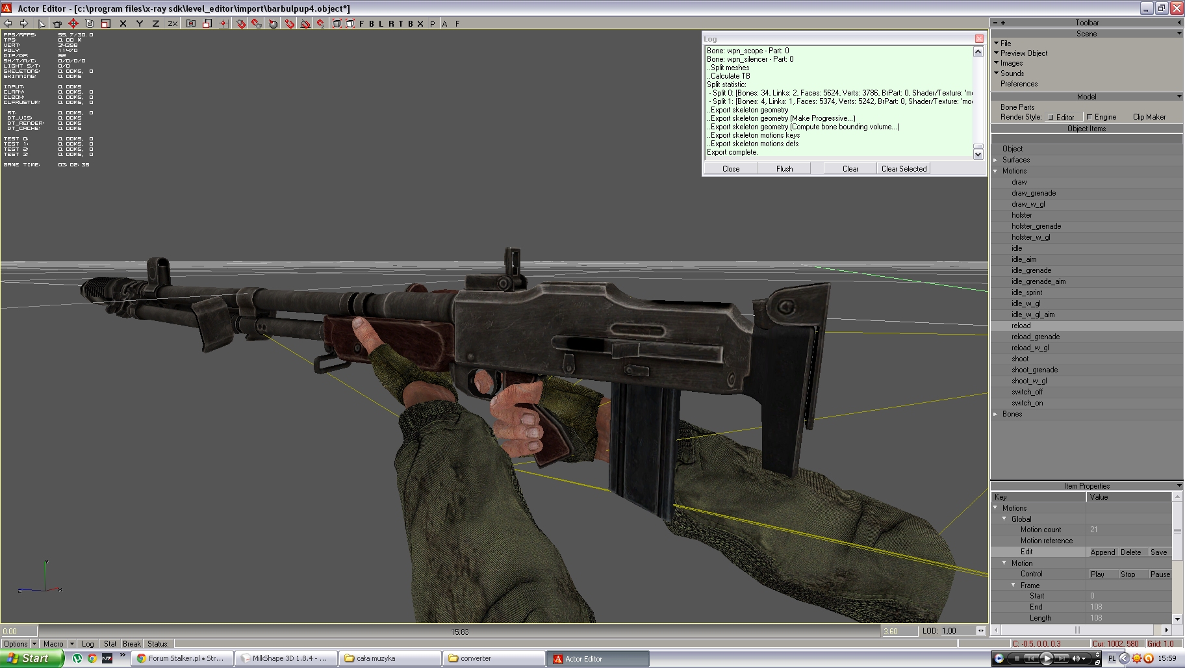
Task: Click the angle snap icon
Action: point(305,23)
